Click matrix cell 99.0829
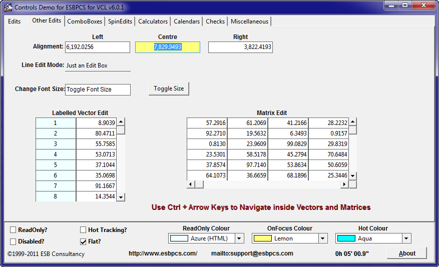439x267 pixels. click(288, 144)
